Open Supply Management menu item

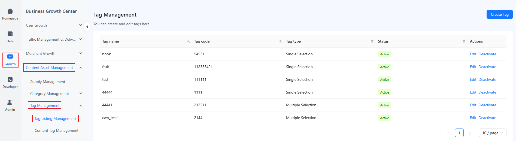(48, 82)
